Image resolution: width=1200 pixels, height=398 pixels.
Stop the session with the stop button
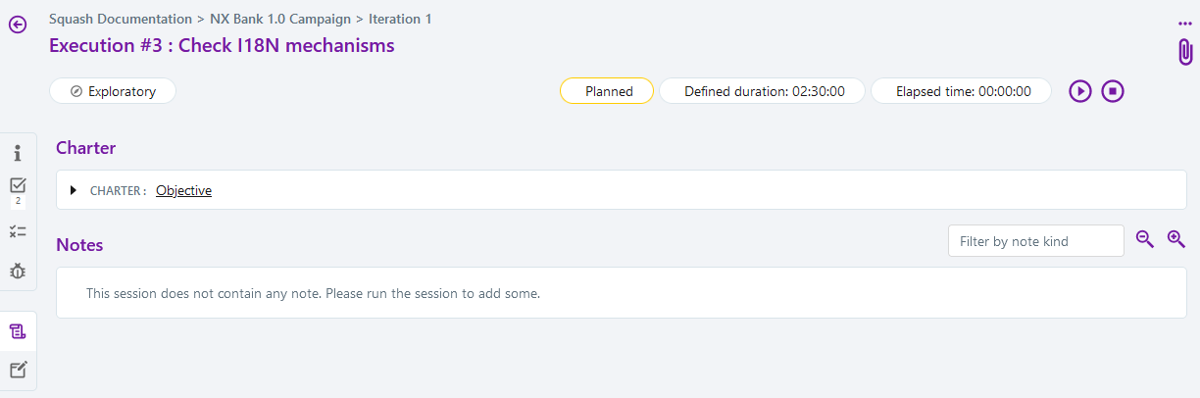tap(1112, 91)
